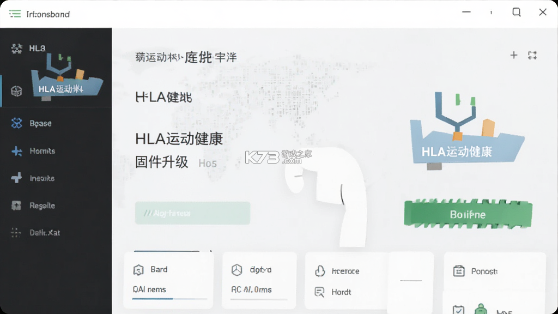Viewport: 558px width, 314px height.
Task: Click the cube icon in the sidebar
Action: (16, 91)
